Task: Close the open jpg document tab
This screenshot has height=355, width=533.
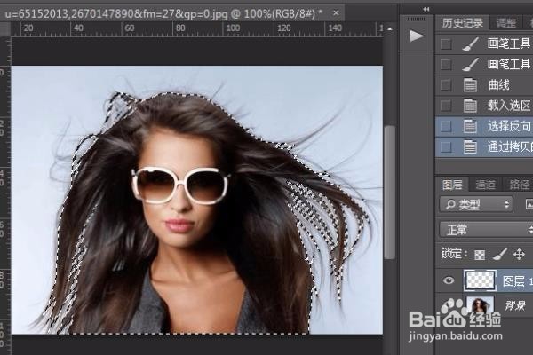Action: (x=336, y=13)
